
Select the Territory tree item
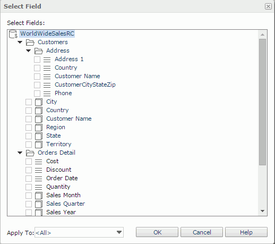coord(59,144)
